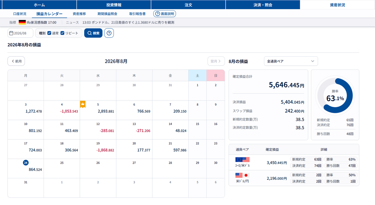Toggle the 通常 checkbox

(x=49, y=33)
